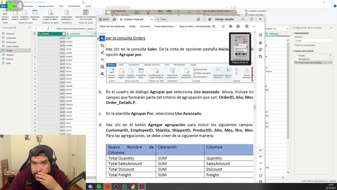
Task: Save the PDF with floppy disk icon
Action: tap(223, 26)
